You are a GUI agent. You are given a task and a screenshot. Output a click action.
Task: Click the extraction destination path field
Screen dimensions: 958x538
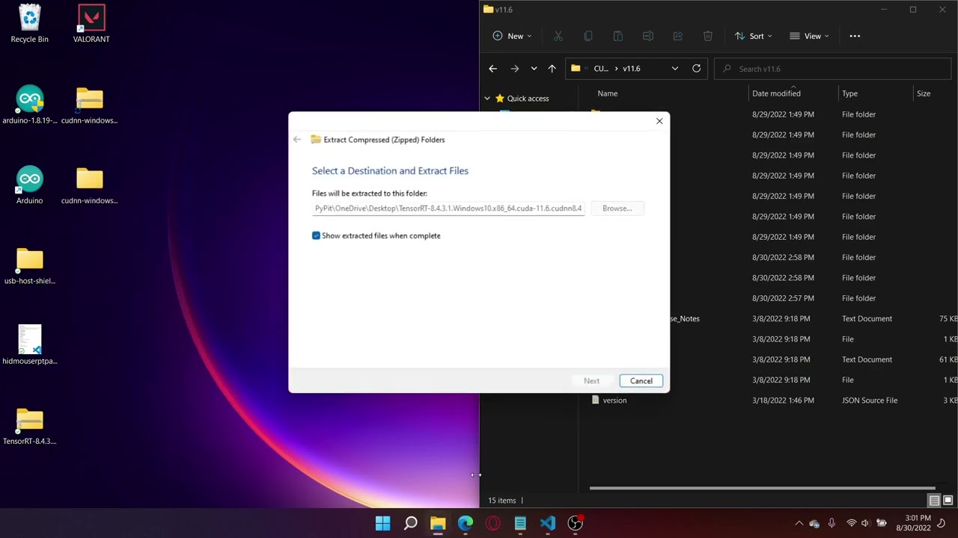point(448,208)
